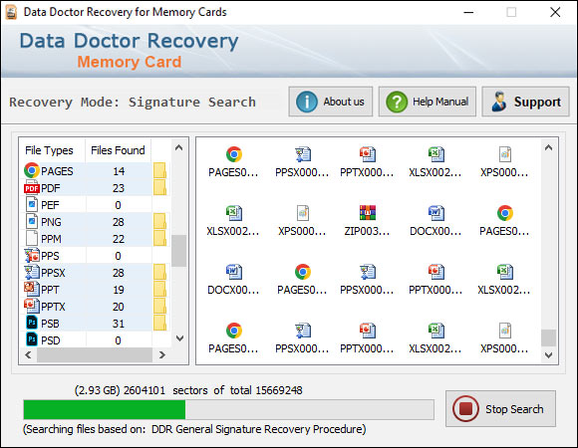Click up arrow of thumbnails pane scrollbar
Screen dimensions: 578x448
coord(548,148)
